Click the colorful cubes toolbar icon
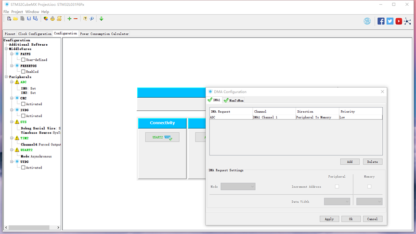 [x=46, y=19]
